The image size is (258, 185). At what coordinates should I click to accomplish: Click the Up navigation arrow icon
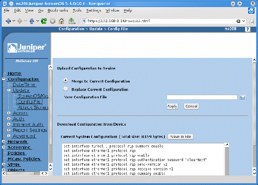pyautogui.click(x=32, y=21)
